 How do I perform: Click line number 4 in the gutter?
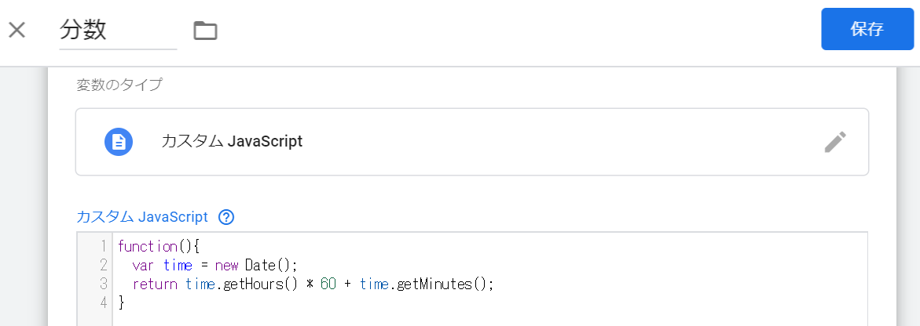[103, 302]
